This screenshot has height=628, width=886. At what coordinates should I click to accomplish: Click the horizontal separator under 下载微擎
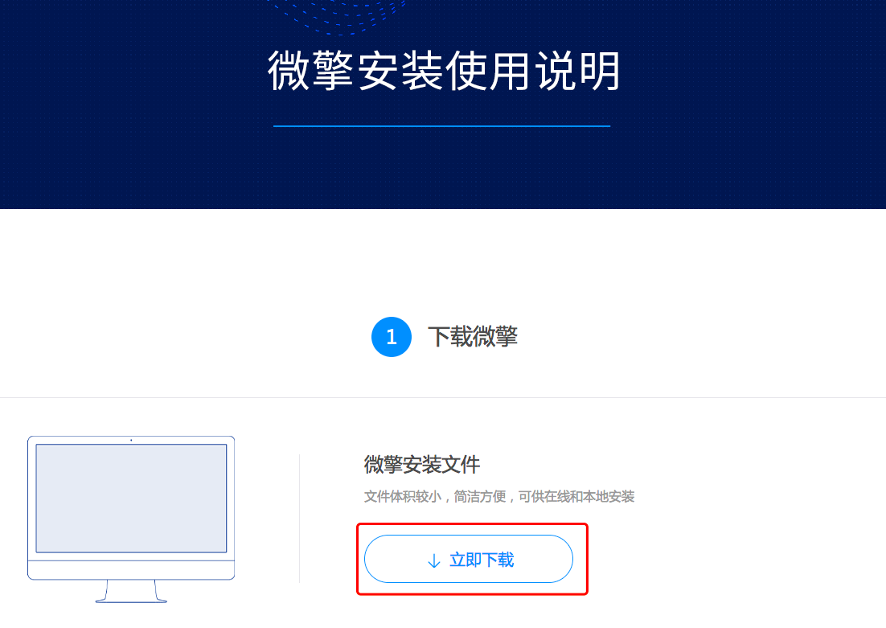(x=443, y=397)
